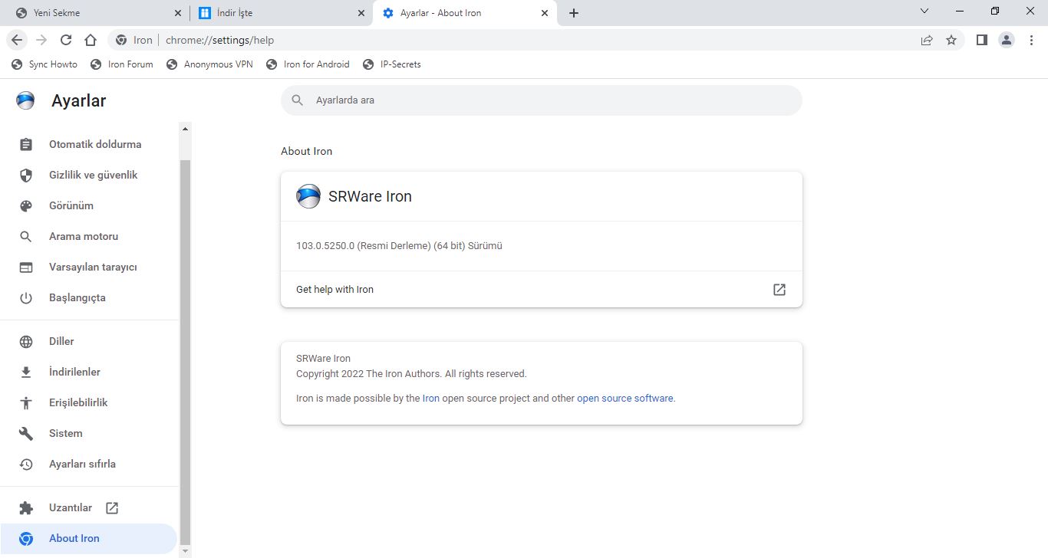Click the external-link icon next to Uzantılar
1048x558 pixels.
112,507
